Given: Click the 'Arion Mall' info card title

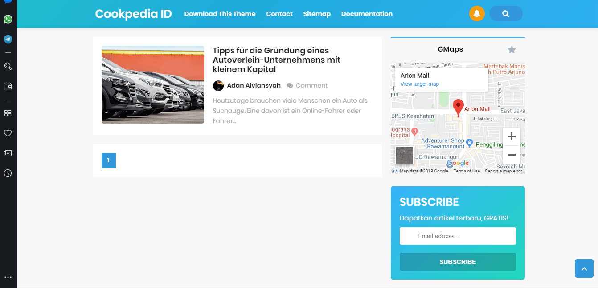Looking at the screenshot, I should point(415,76).
